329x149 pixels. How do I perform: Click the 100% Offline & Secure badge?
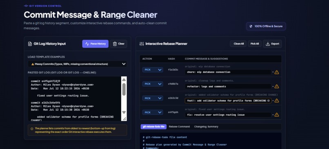click(x=266, y=27)
